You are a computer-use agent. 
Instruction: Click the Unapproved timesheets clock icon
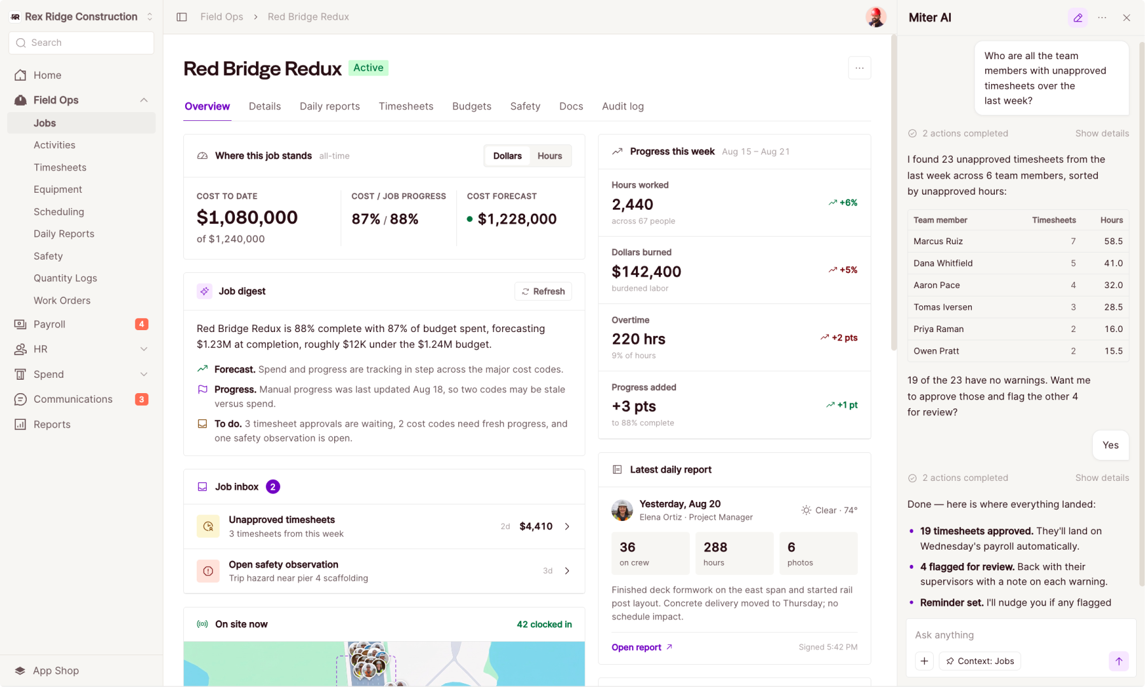point(208,526)
